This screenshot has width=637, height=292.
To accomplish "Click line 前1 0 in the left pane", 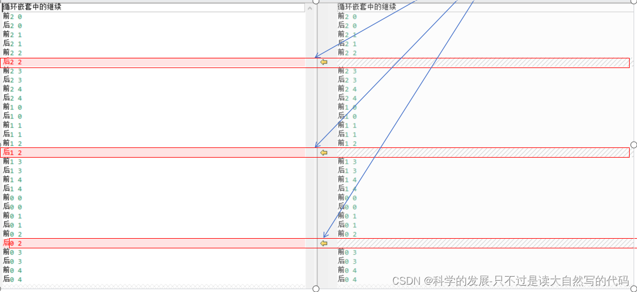I will [x=12, y=107].
